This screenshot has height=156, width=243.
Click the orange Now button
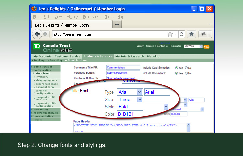pos(206,47)
